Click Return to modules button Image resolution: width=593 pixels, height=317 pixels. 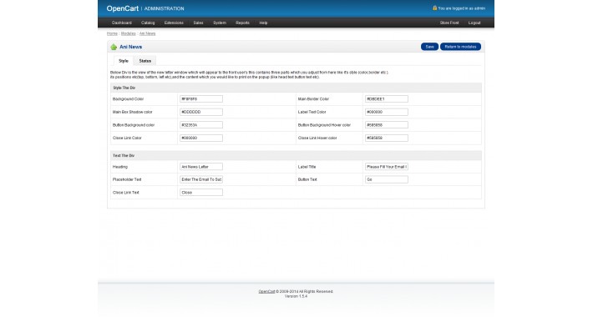tap(460, 47)
